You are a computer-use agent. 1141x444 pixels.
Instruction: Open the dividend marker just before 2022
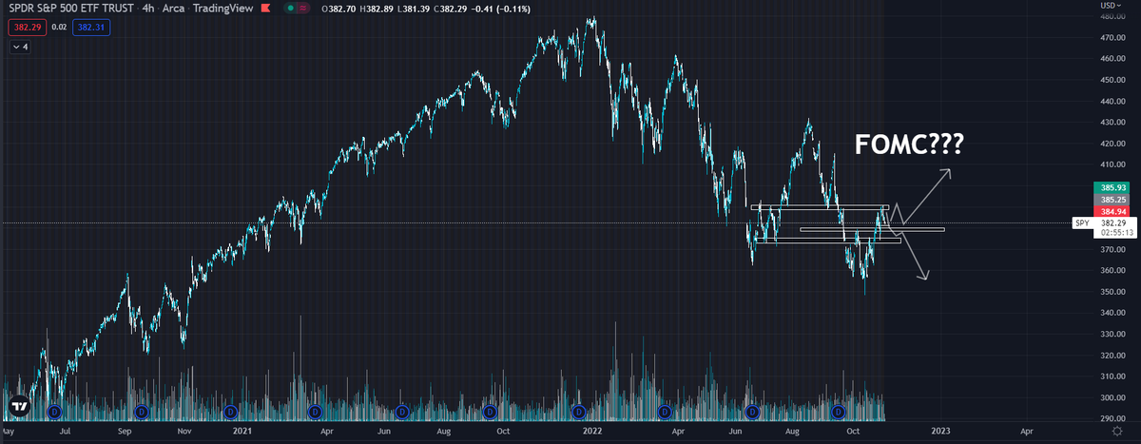click(578, 412)
